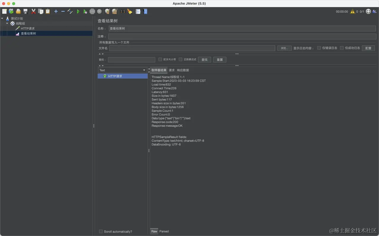Enable the 仅错误日志 checkbox

(319, 48)
